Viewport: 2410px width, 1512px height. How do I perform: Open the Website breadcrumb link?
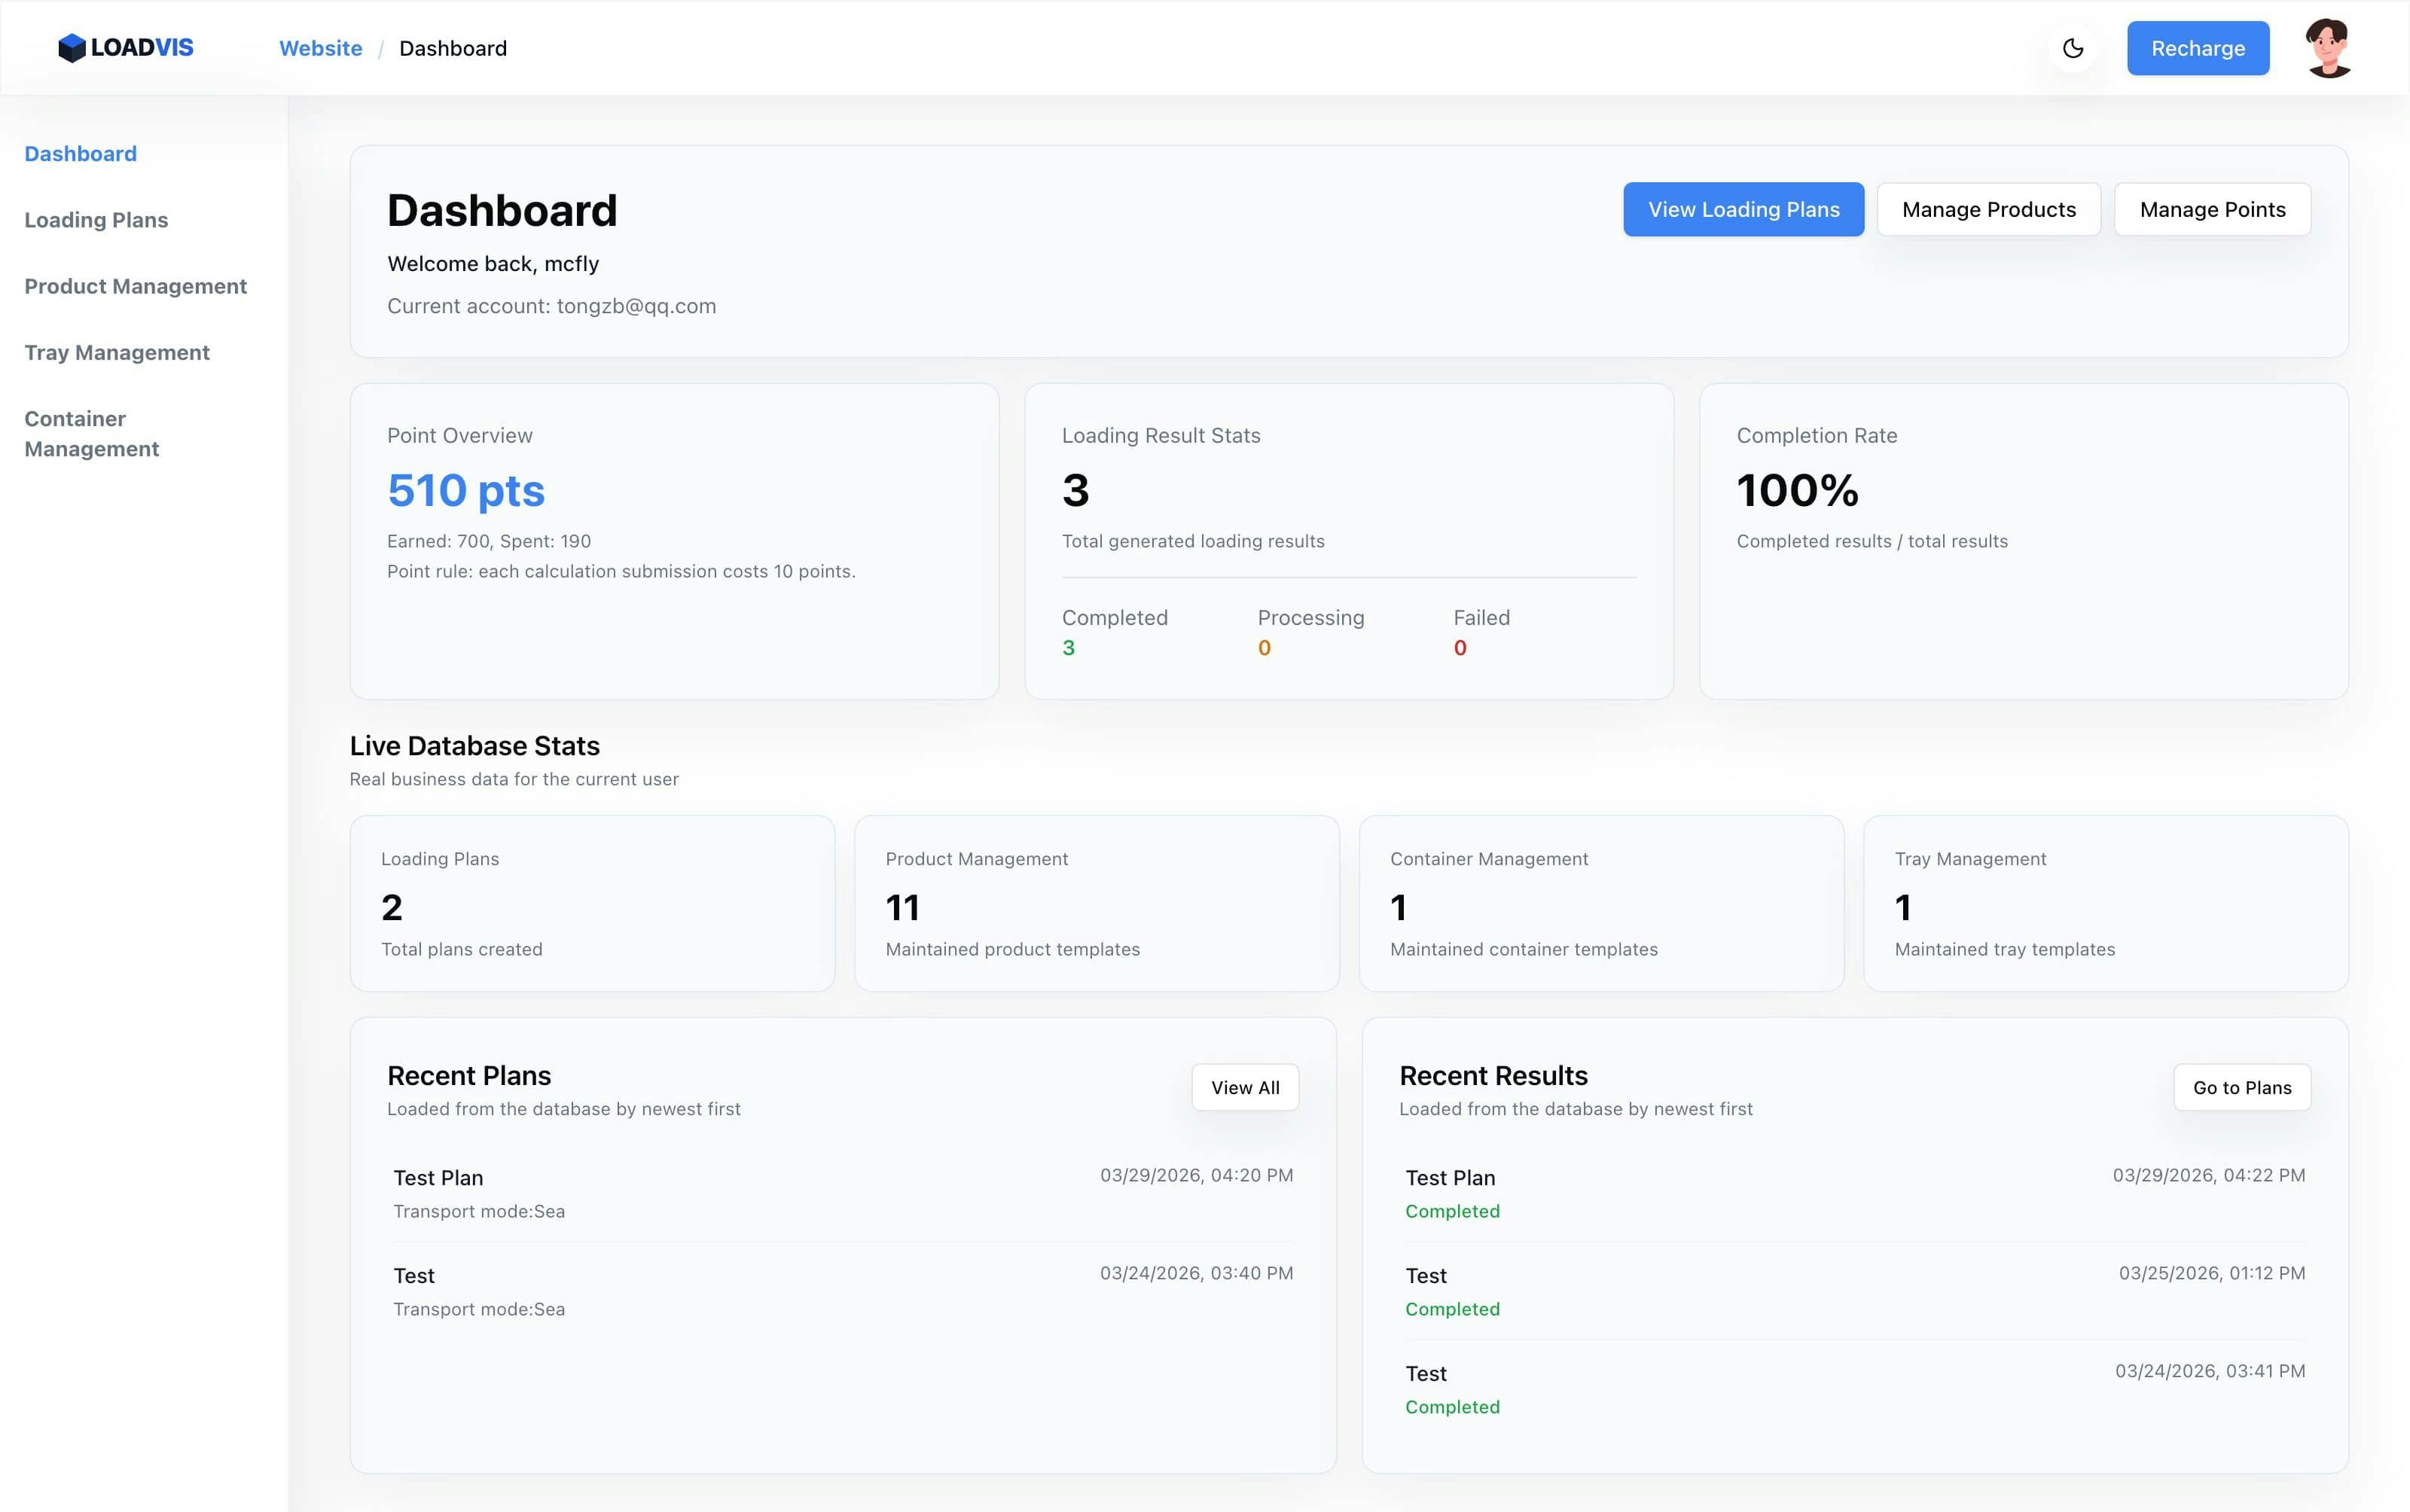tap(320, 48)
